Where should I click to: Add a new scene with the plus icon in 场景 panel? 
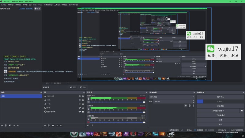tap(2, 125)
